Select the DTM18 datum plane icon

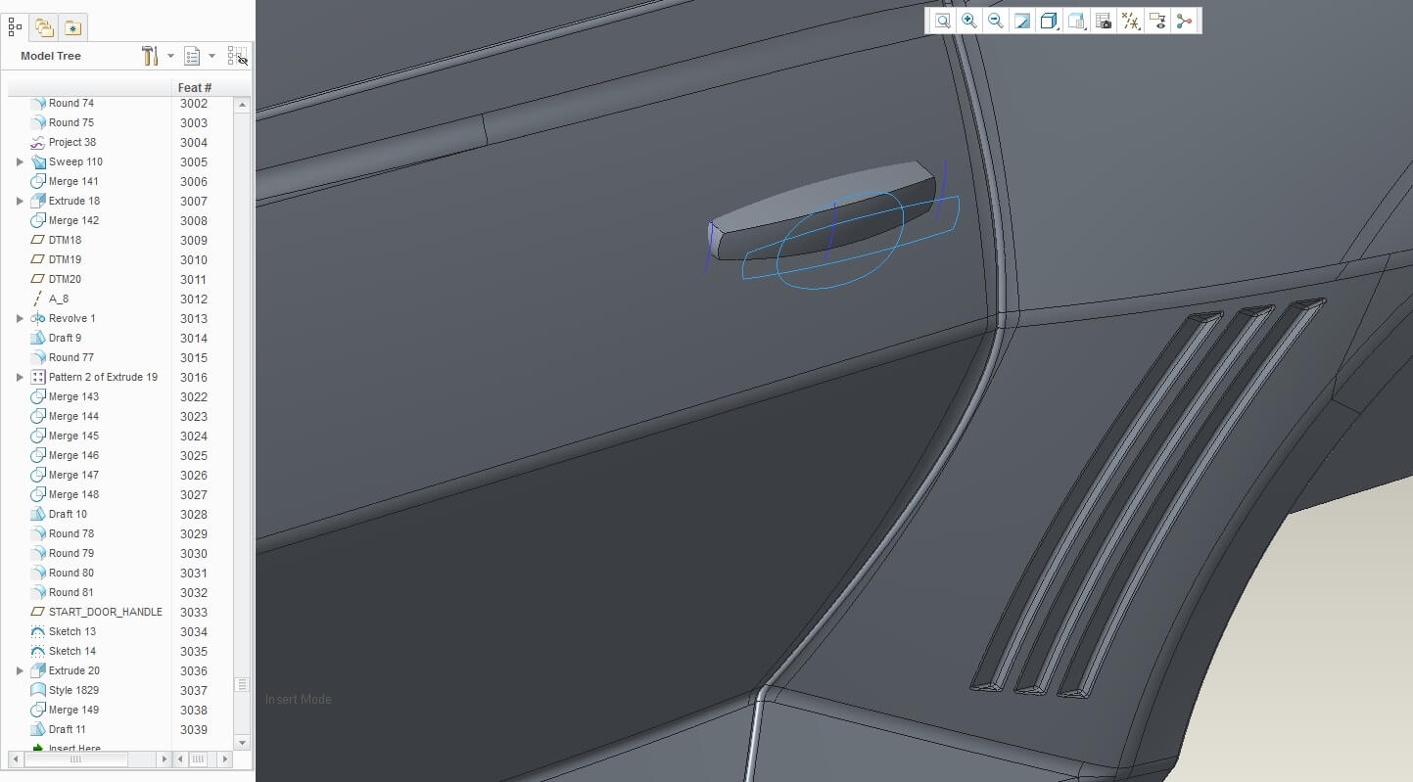[38, 240]
